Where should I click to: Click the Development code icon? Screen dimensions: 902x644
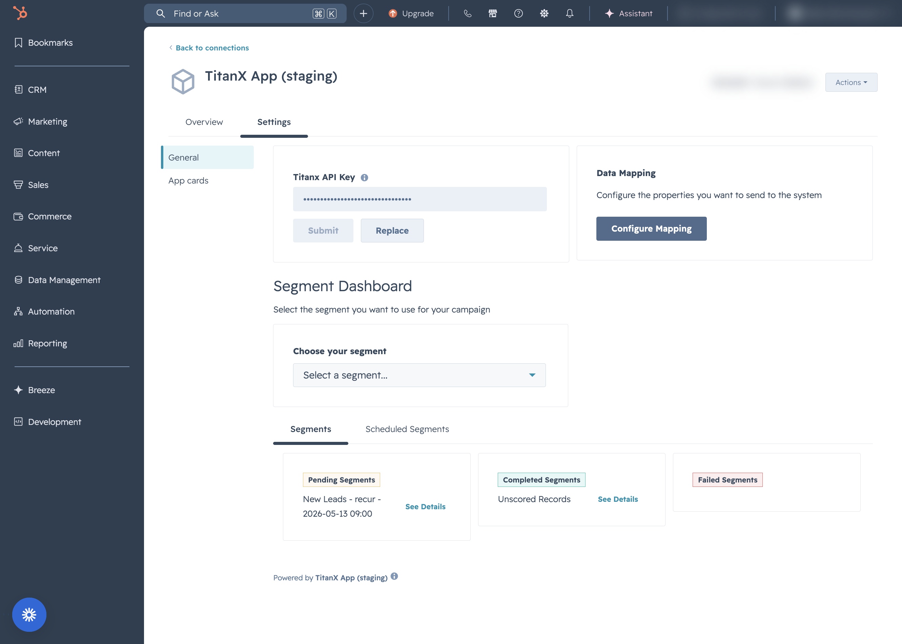[18, 422]
